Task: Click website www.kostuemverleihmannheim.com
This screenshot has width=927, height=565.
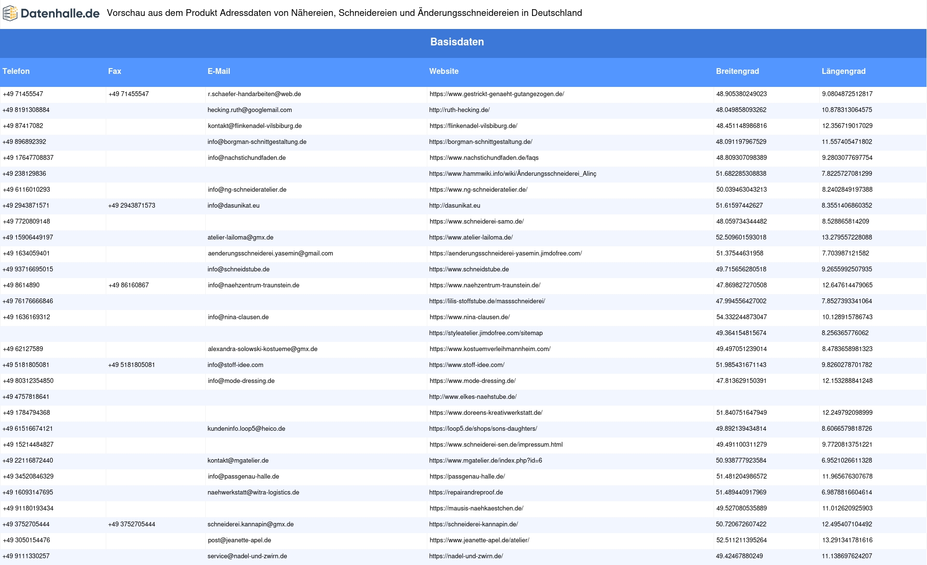Action: pyautogui.click(x=490, y=349)
